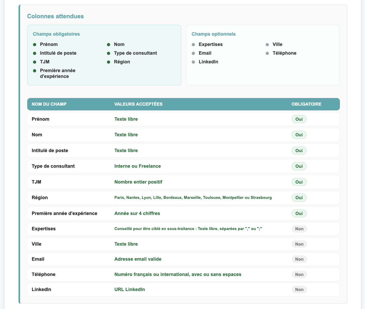Click the "Non" badge in the Ville table row
The height and width of the screenshot is (309, 365).
[x=299, y=244]
